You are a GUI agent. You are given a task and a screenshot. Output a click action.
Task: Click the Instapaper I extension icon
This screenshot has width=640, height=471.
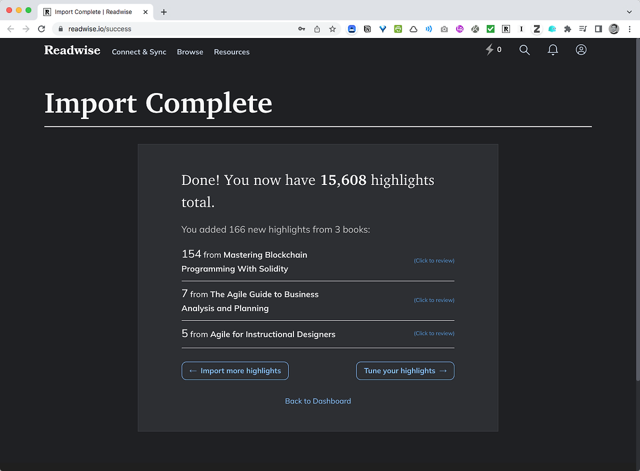click(521, 29)
